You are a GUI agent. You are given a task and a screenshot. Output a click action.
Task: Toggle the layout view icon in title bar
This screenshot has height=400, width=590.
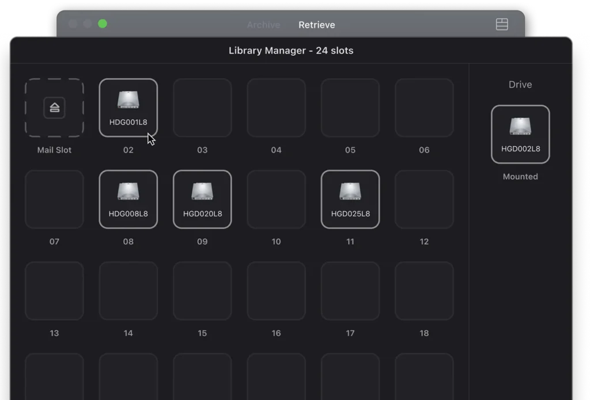tap(502, 24)
